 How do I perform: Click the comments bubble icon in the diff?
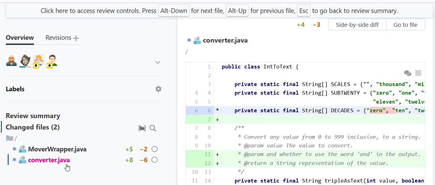408,73
